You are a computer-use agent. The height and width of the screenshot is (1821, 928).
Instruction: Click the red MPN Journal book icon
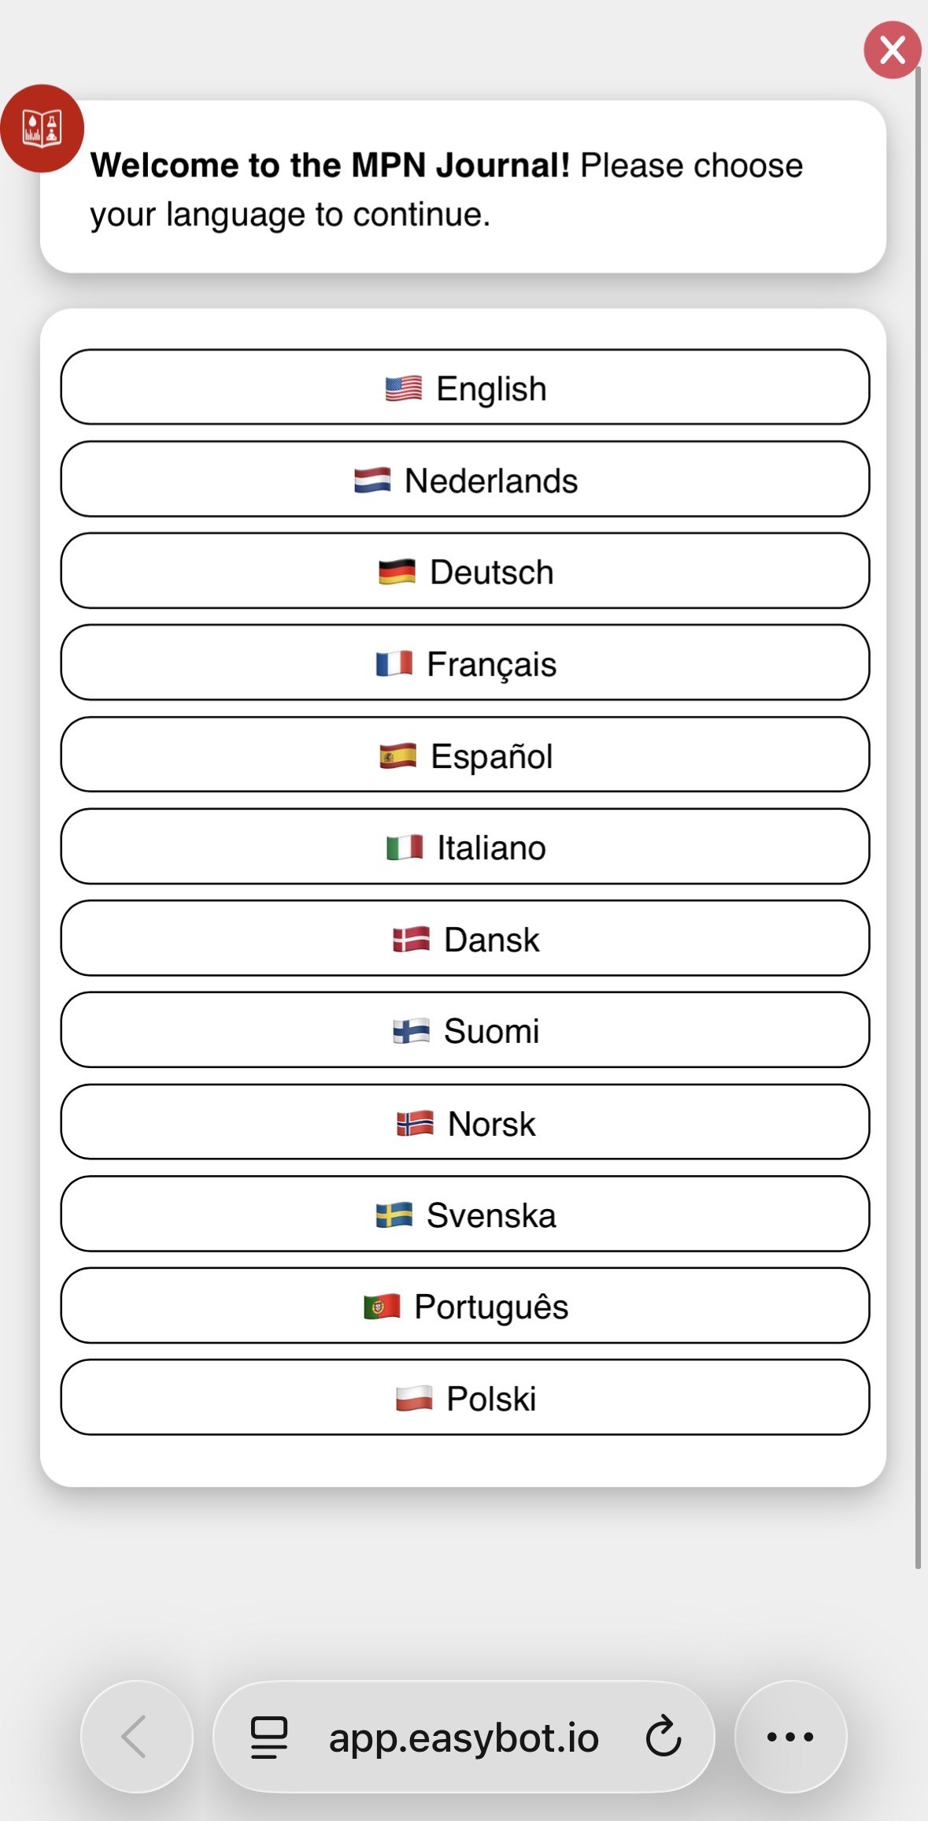[x=42, y=128]
